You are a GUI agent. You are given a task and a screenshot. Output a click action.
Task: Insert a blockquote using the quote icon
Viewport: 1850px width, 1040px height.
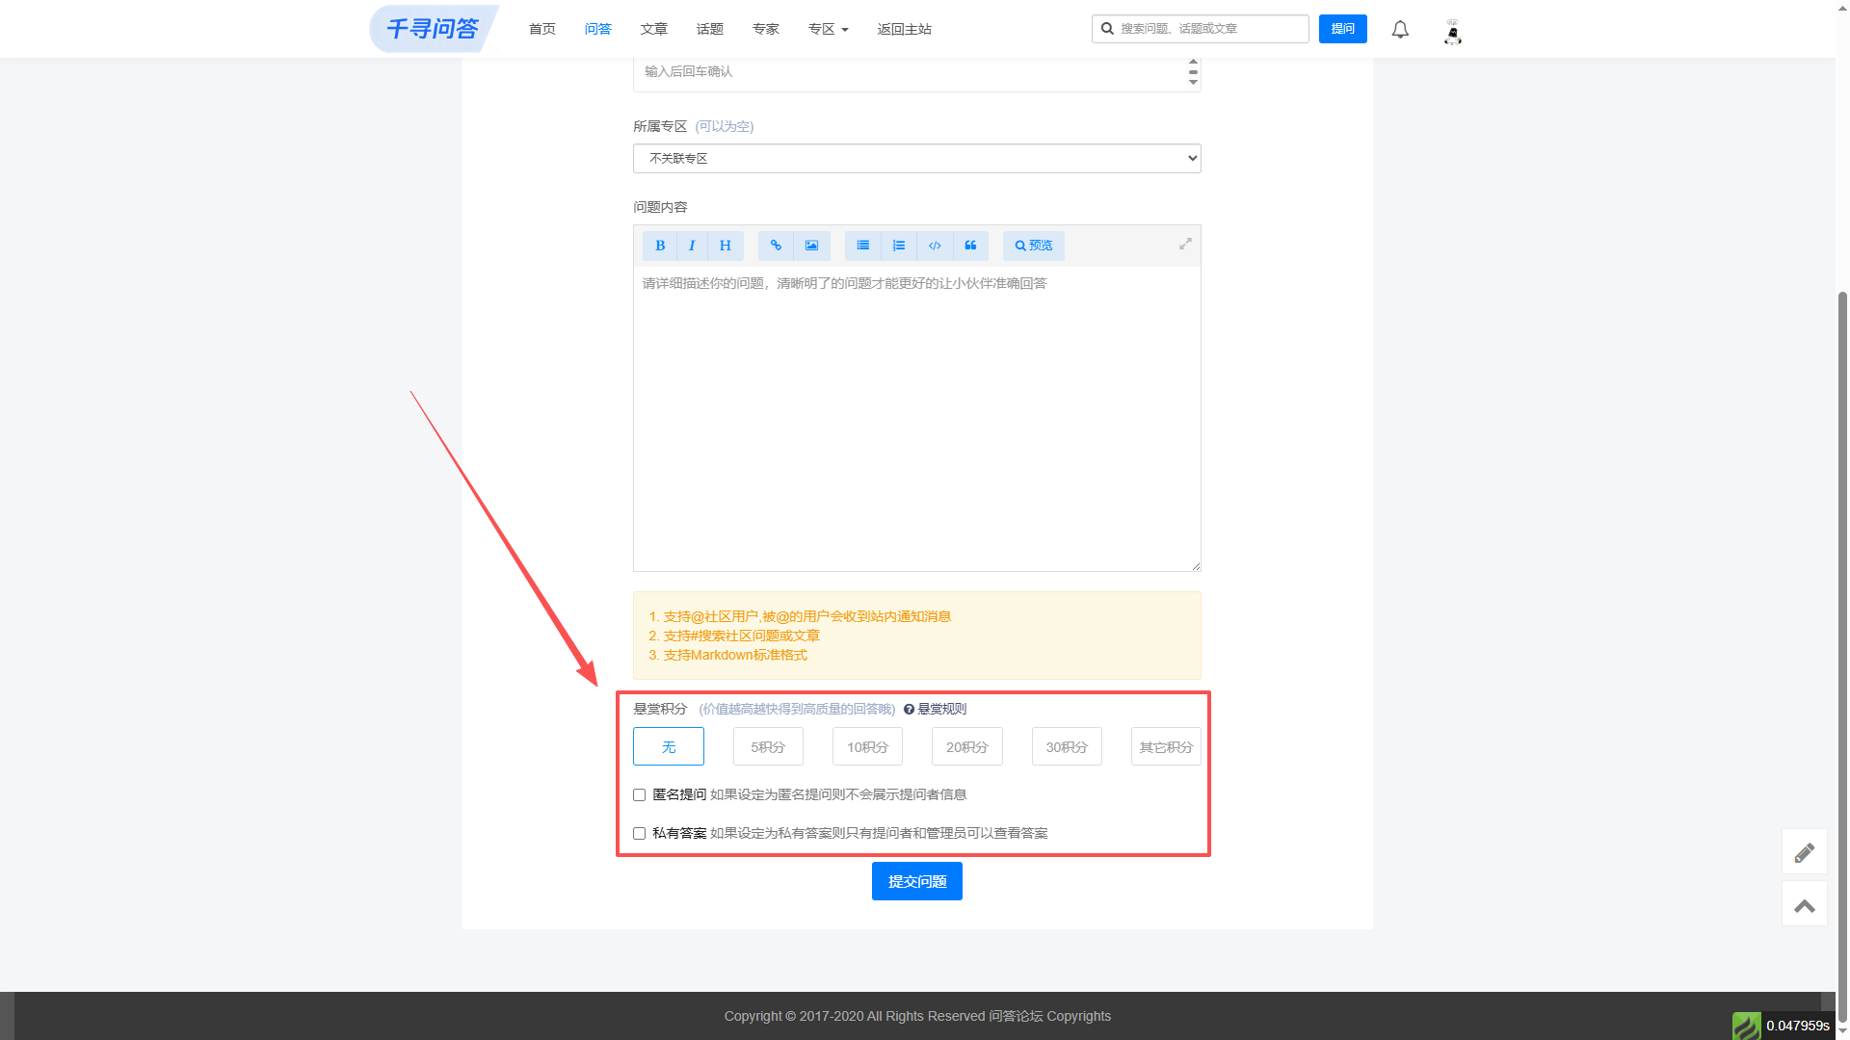pos(970,246)
